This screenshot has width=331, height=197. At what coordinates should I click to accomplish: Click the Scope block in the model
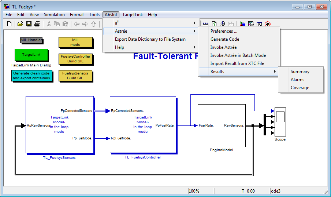tap(280, 122)
